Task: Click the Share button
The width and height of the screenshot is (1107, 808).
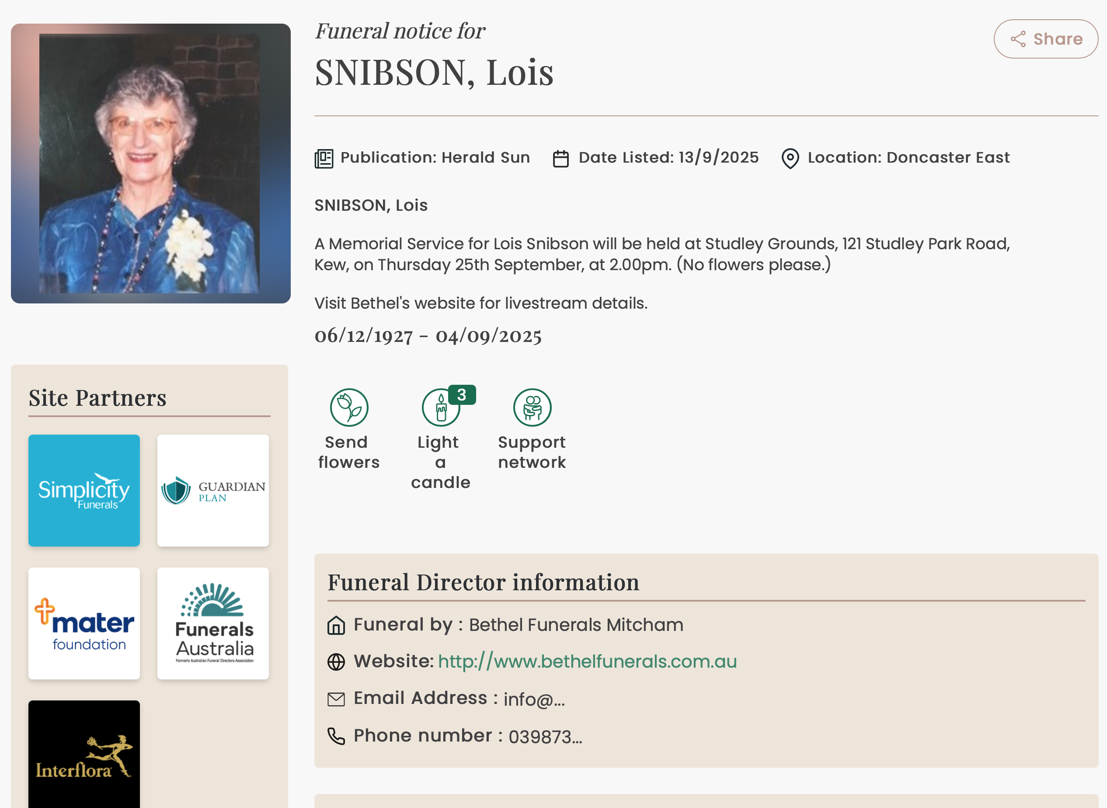Action: point(1045,39)
